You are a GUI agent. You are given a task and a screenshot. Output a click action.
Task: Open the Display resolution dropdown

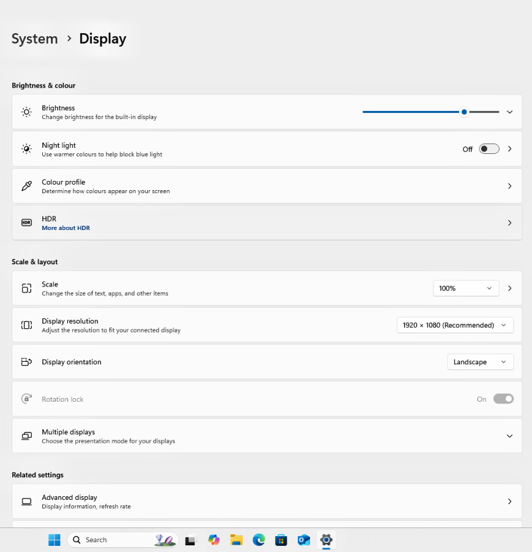pyautogui.click(x=455, y=325)
